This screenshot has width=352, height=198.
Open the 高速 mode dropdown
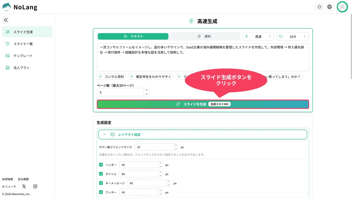(x=258, y=36)
